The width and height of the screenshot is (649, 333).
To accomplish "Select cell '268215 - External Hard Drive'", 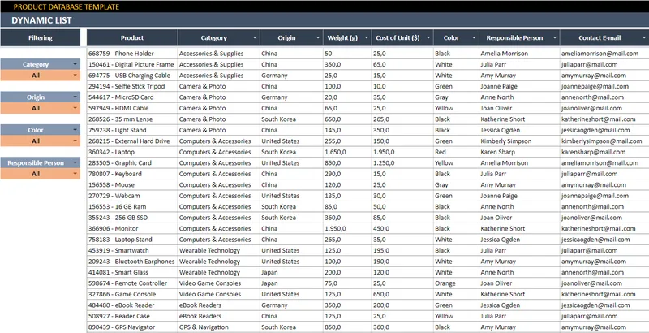I will coord(132,141).
